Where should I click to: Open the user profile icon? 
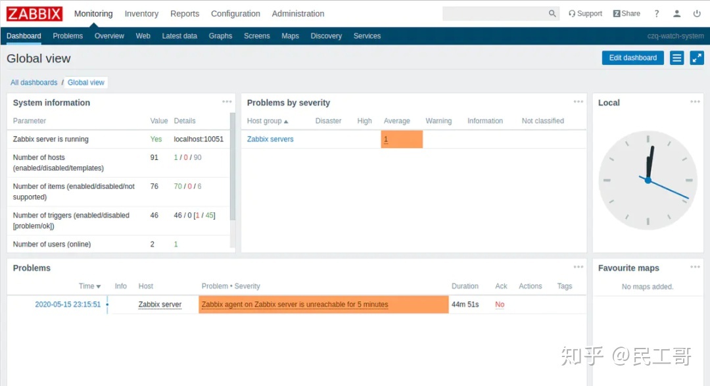676,14
